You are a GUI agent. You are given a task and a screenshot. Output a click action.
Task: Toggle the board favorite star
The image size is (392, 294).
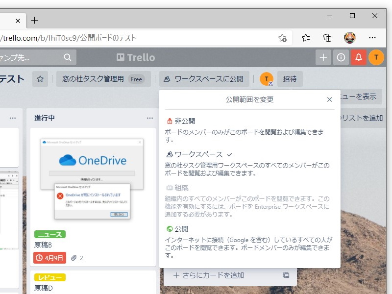(x=41, y=79)
